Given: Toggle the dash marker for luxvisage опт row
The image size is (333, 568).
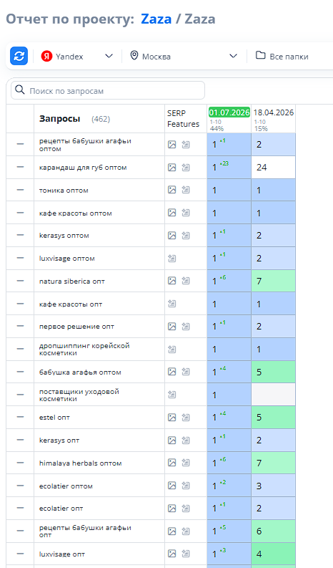Looking at the screenshot, I should click(20, 554).
